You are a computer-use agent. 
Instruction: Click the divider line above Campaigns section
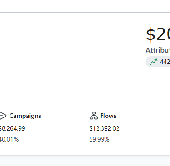tap(85, 78)
